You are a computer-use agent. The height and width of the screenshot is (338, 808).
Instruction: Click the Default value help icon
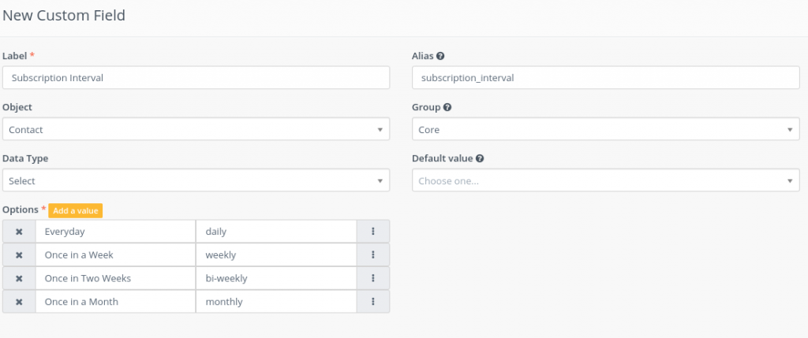coord(480,158)
